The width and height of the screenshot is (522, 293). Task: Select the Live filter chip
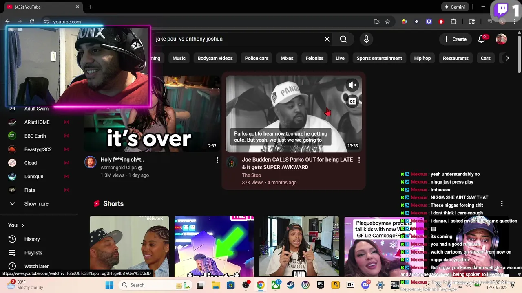coord(340,58)
